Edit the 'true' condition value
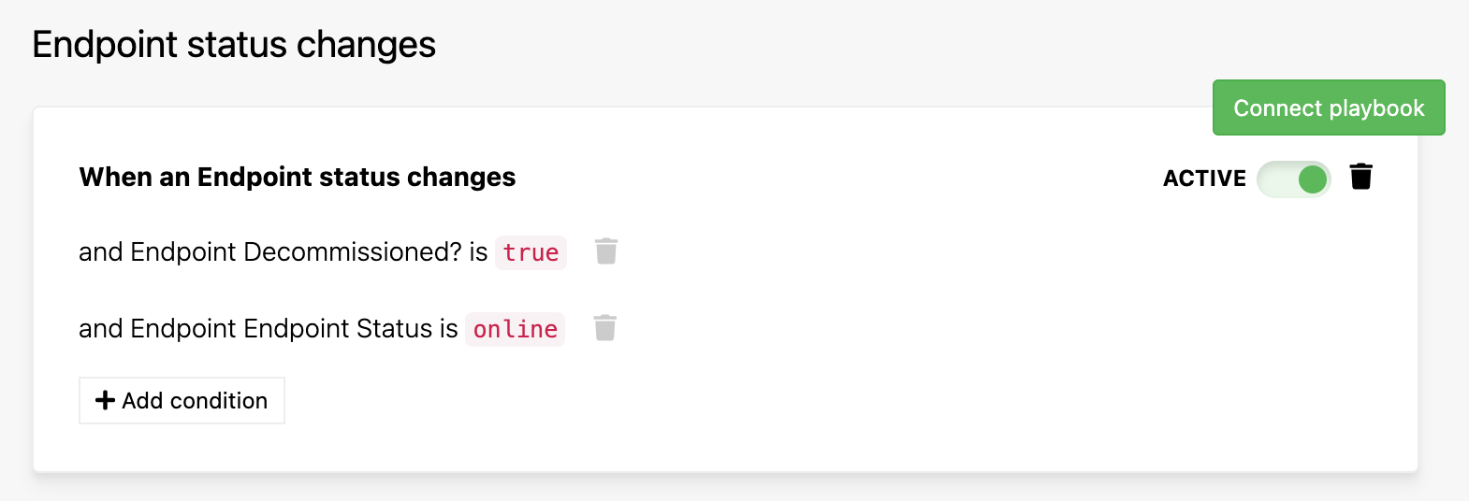The width and height of the screenshot is (1469, 501). [531, 252]
